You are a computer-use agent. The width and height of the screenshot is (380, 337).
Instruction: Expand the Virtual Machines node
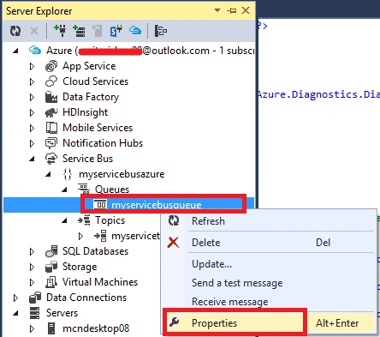[32, 282]
